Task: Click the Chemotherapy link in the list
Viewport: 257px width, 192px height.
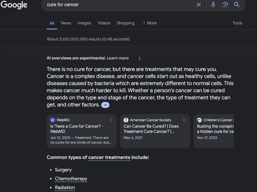Action: click(71, 179)
